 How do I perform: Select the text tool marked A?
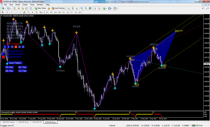point(32,12)
